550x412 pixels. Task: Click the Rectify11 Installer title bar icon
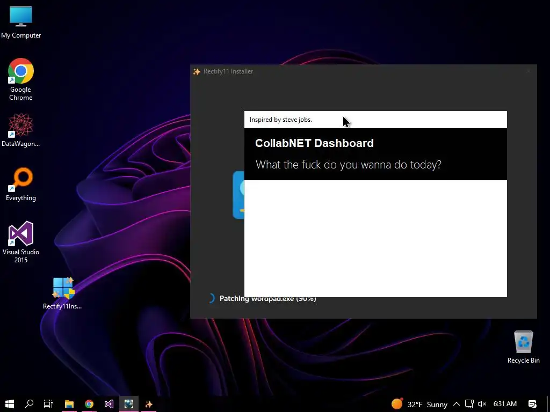pos(197,71)
